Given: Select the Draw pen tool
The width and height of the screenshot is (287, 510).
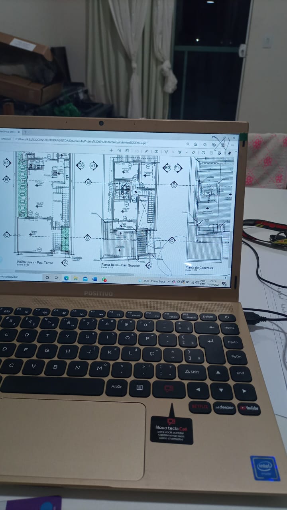Looking at the screenshot, I should click(166, 151).
